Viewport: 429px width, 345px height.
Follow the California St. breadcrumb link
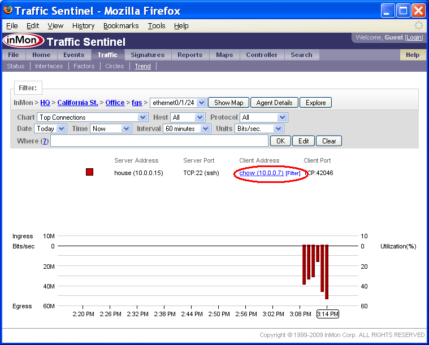(x=77, y=103)
